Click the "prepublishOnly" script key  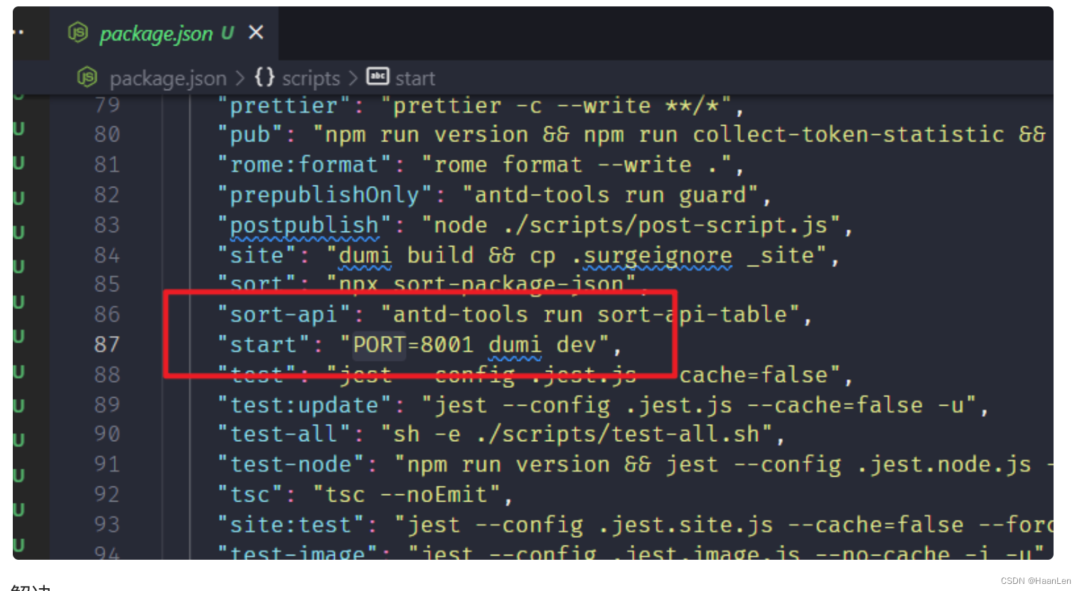pyautogui.click(x=325, y=195)
